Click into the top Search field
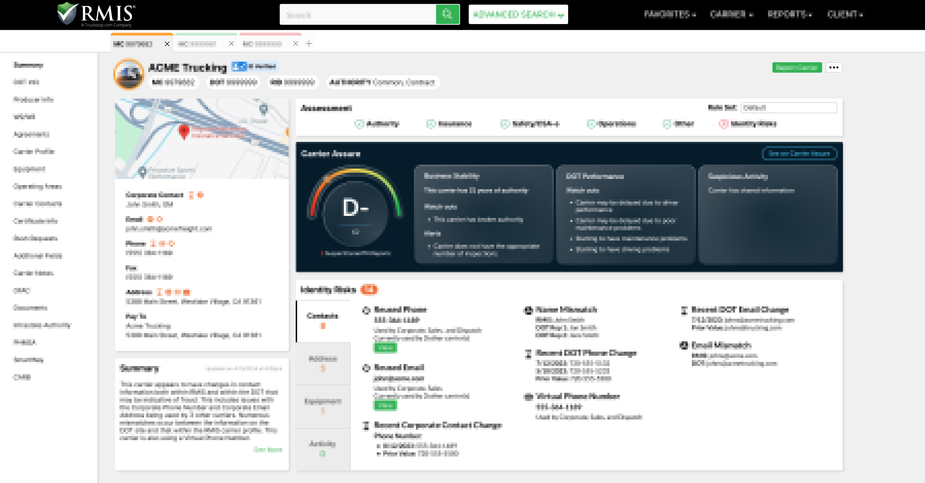This screenshot has height=483, width=925. click(x=358, y=15)
